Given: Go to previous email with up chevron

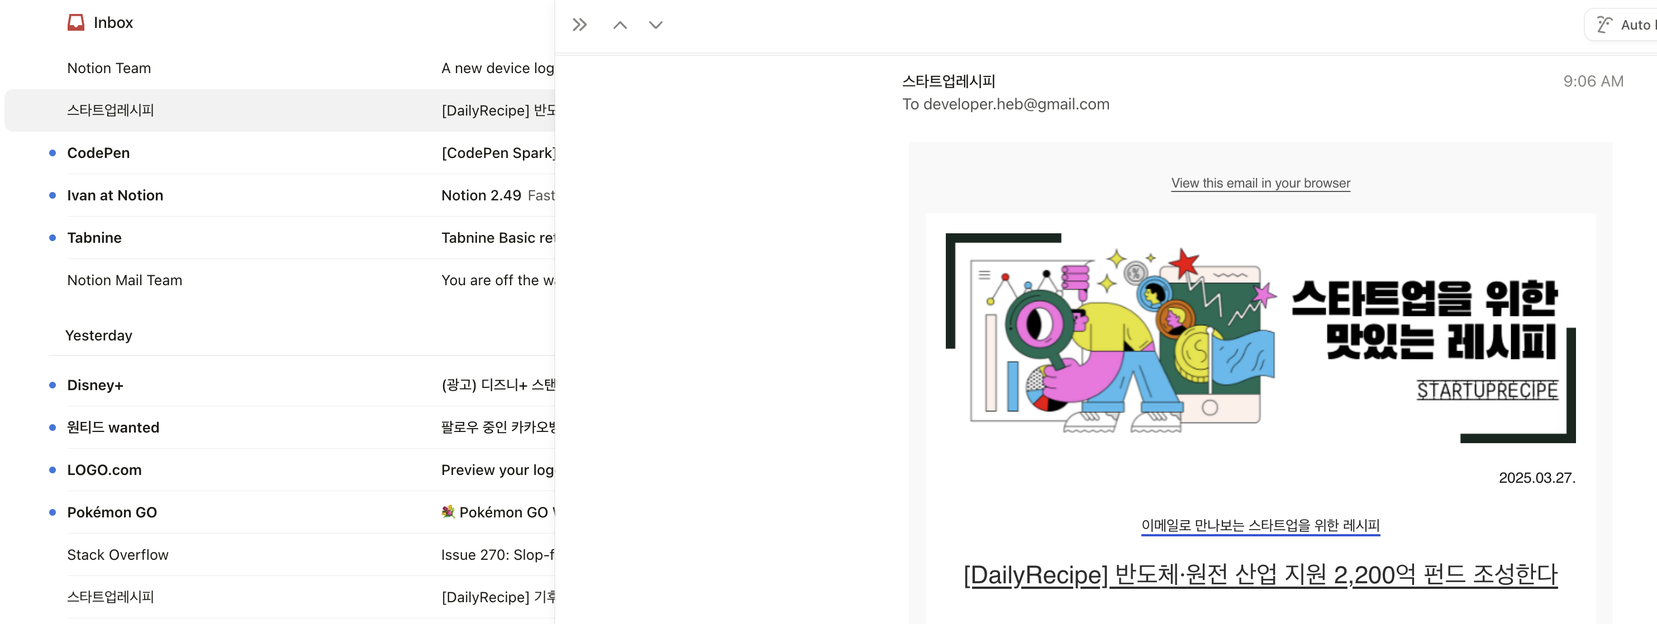Looking at the screenshot, I should point(620,25).
